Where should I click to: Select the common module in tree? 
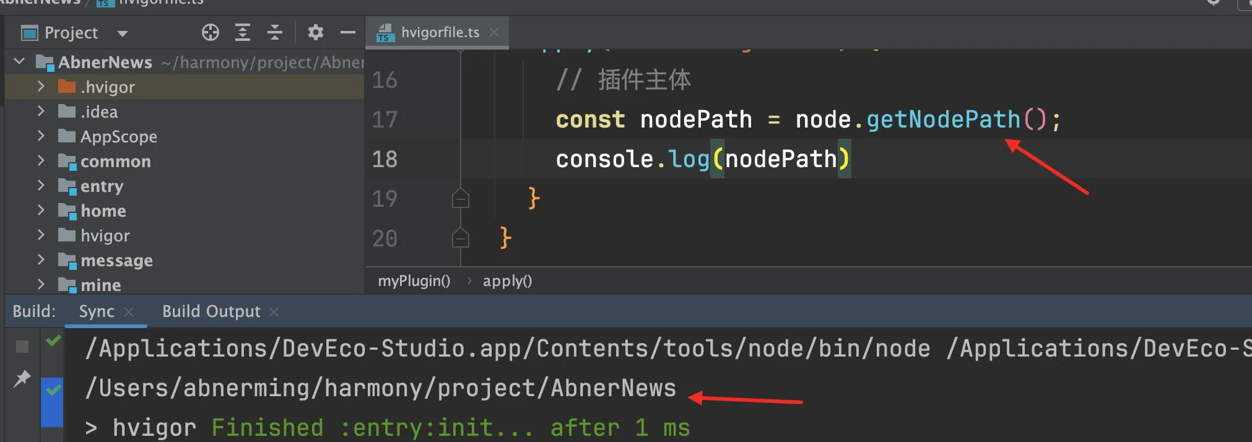pyautogui.click(x=116, y=162)
